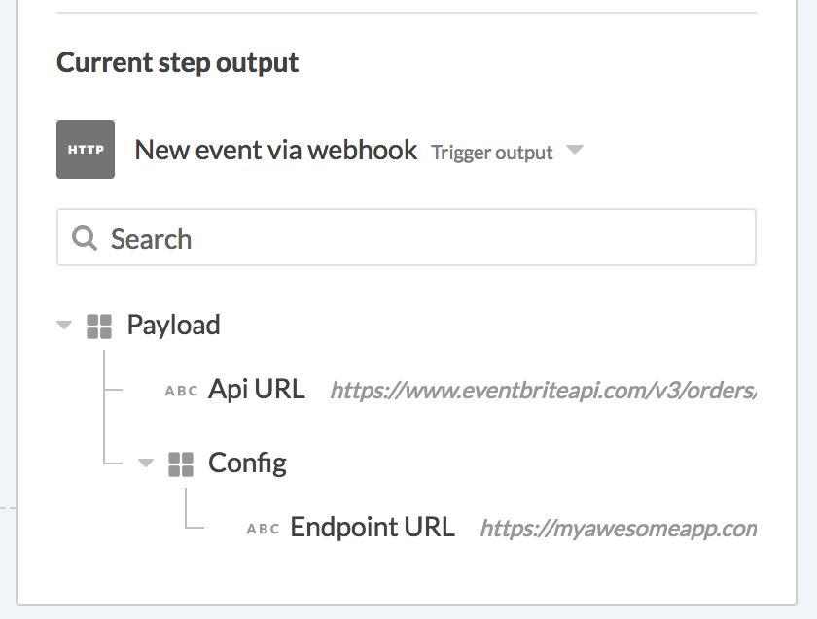The height and width of the screenshot is (619, 817).
Task: Select the Payload label
Action: coord(173,325)
